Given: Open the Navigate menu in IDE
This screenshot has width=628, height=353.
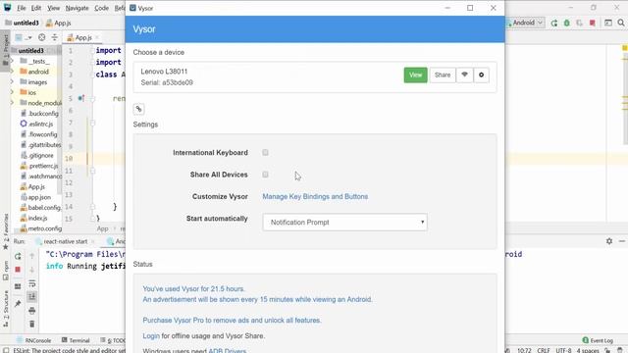Looking at the screenshot, I should (x=77, y=8).
